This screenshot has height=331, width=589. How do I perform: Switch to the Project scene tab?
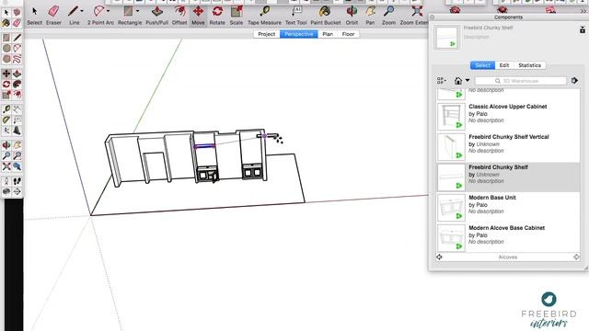pos(266,34)
